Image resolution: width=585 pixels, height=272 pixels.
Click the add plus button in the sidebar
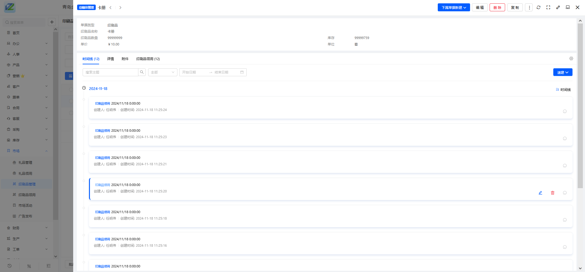tap(52, 22)
